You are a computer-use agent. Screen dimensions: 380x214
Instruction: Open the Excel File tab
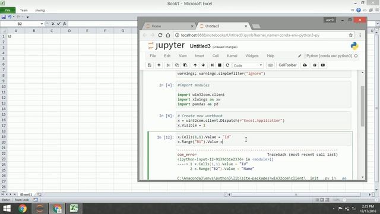8,10
